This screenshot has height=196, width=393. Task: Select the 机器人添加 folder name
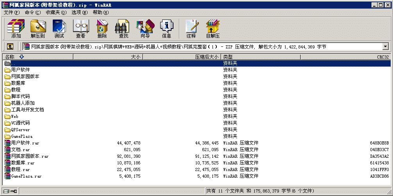click(23, 103)
